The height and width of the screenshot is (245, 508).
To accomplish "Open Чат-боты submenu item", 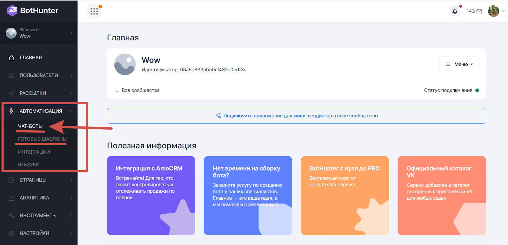I will pyautogui.click(x=30, y=126).
